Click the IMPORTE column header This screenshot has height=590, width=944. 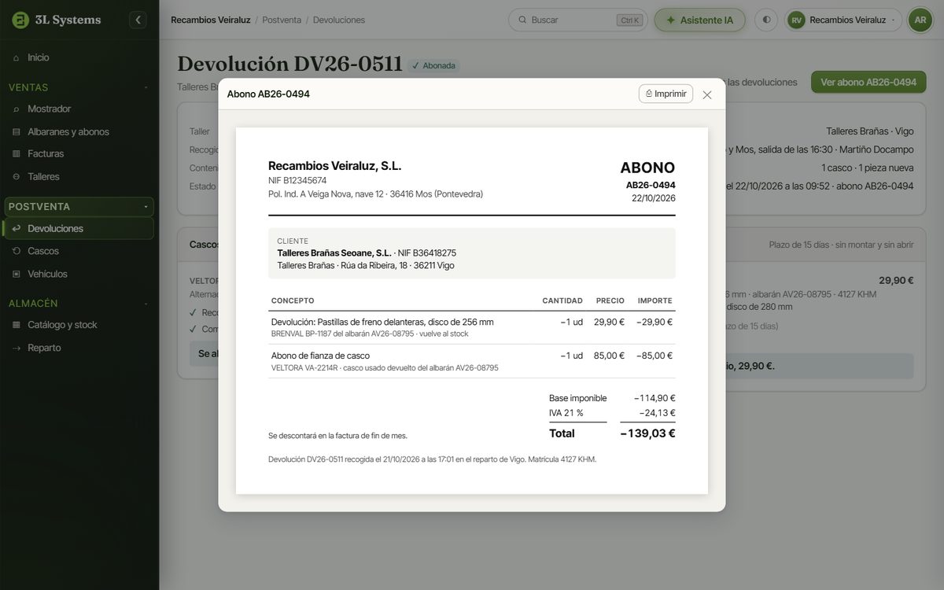pos(655,301)
